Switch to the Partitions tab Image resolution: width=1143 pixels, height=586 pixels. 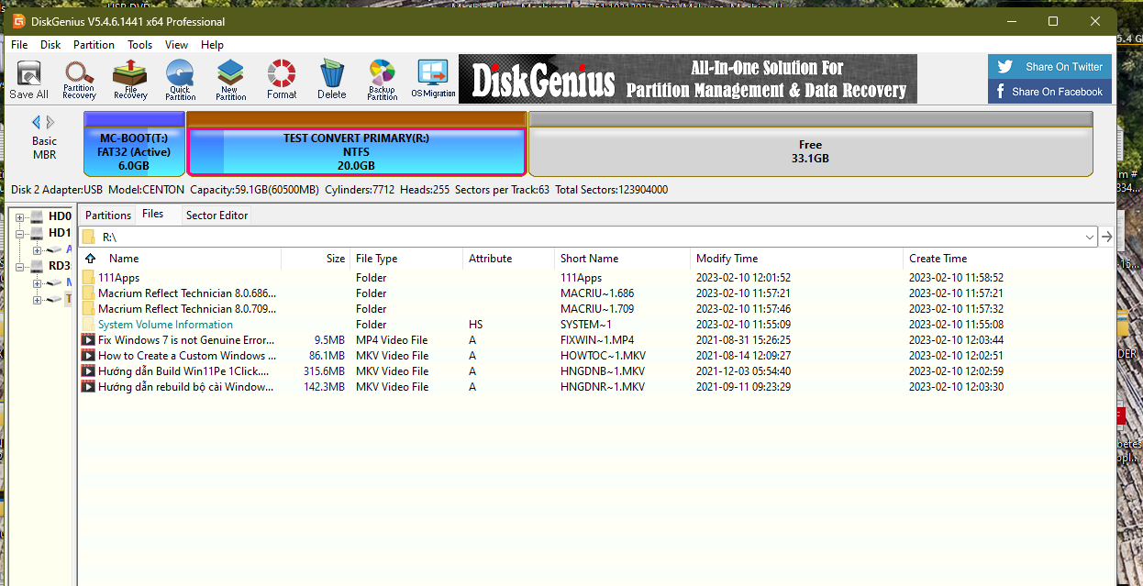tap(108, 216)
